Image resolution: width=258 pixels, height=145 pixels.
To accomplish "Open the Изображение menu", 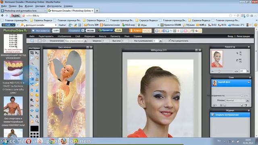I will [x=64, y=36].
